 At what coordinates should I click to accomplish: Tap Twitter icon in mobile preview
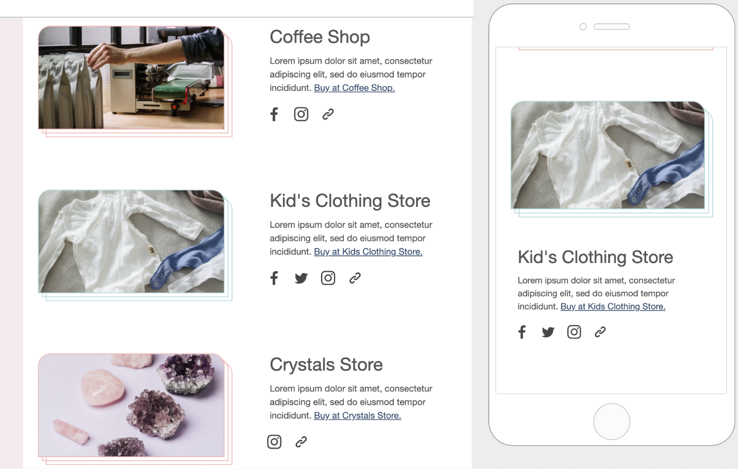(x=548, y=332)
